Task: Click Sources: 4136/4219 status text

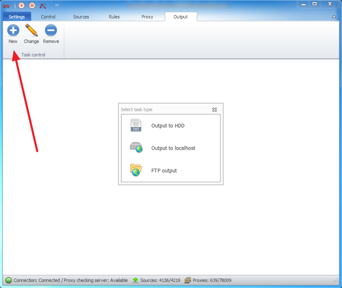Action: (x=160, y=280)
